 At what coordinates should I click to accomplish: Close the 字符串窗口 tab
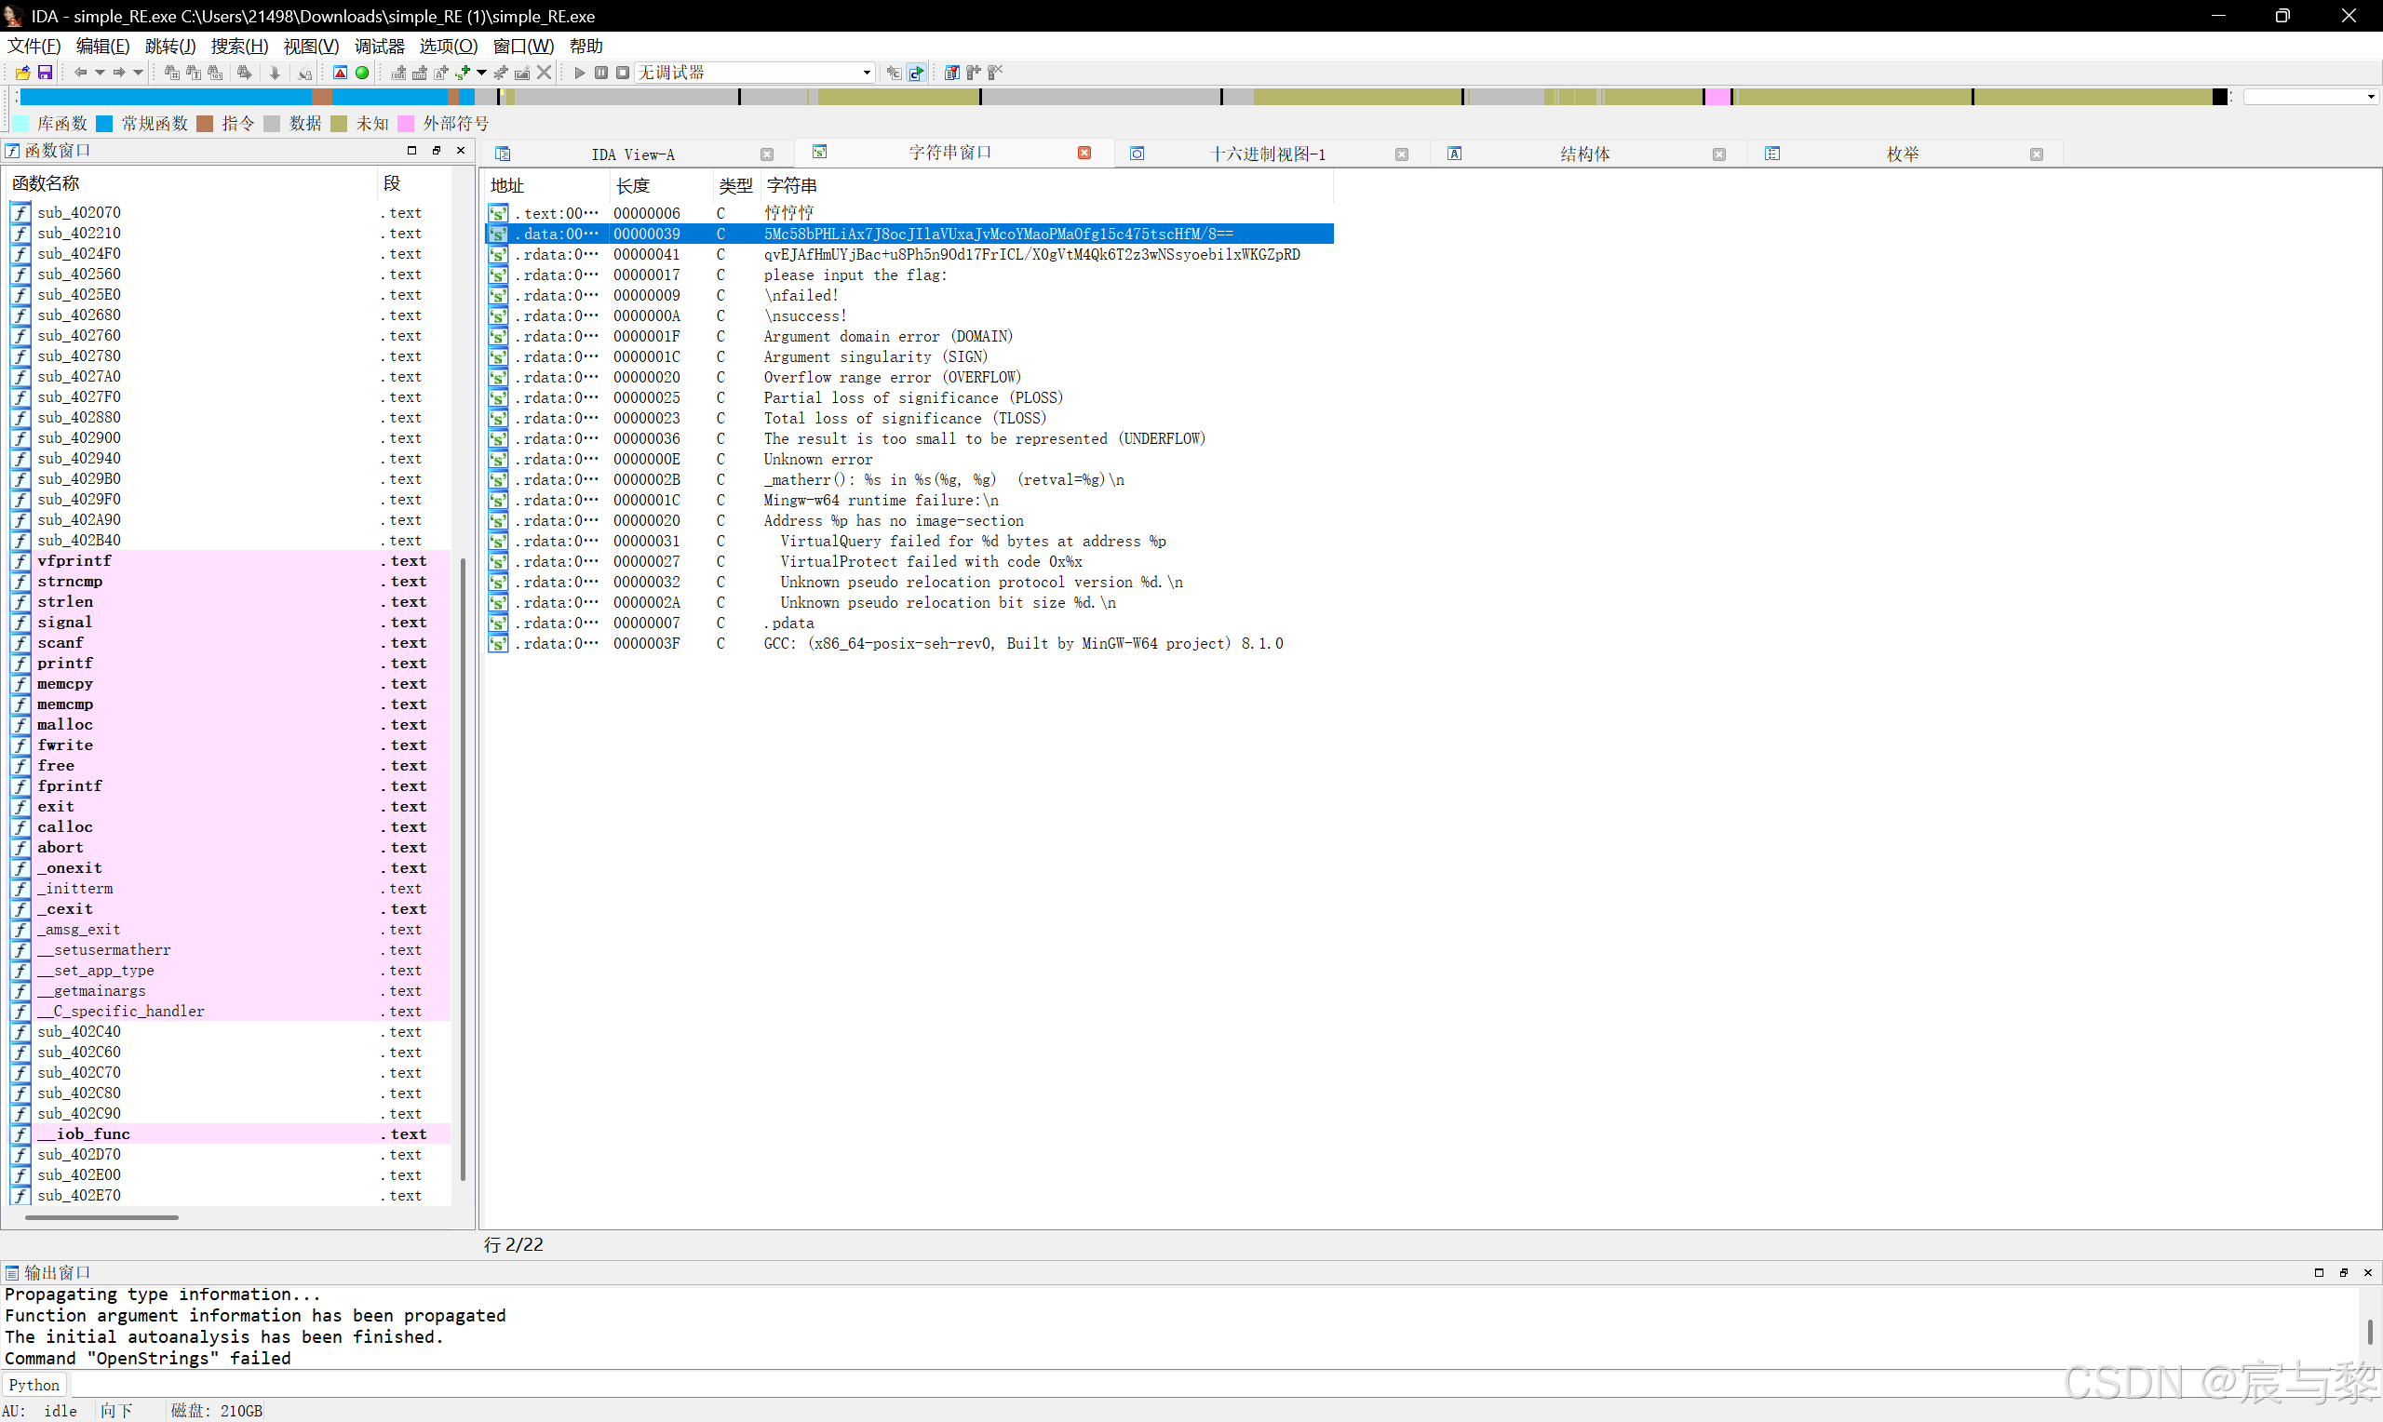pos(1084,154)
